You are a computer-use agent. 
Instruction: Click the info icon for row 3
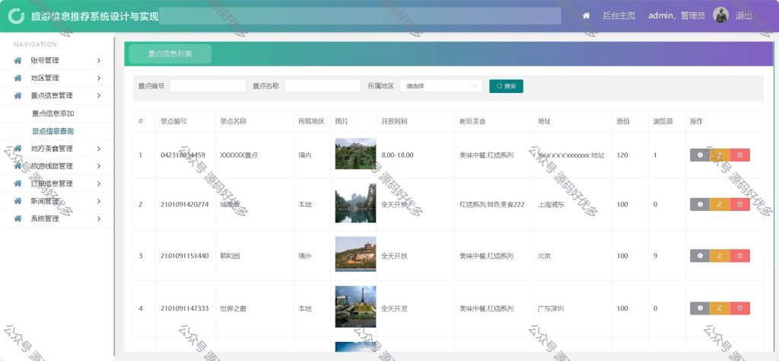click(x=700, y=256)
